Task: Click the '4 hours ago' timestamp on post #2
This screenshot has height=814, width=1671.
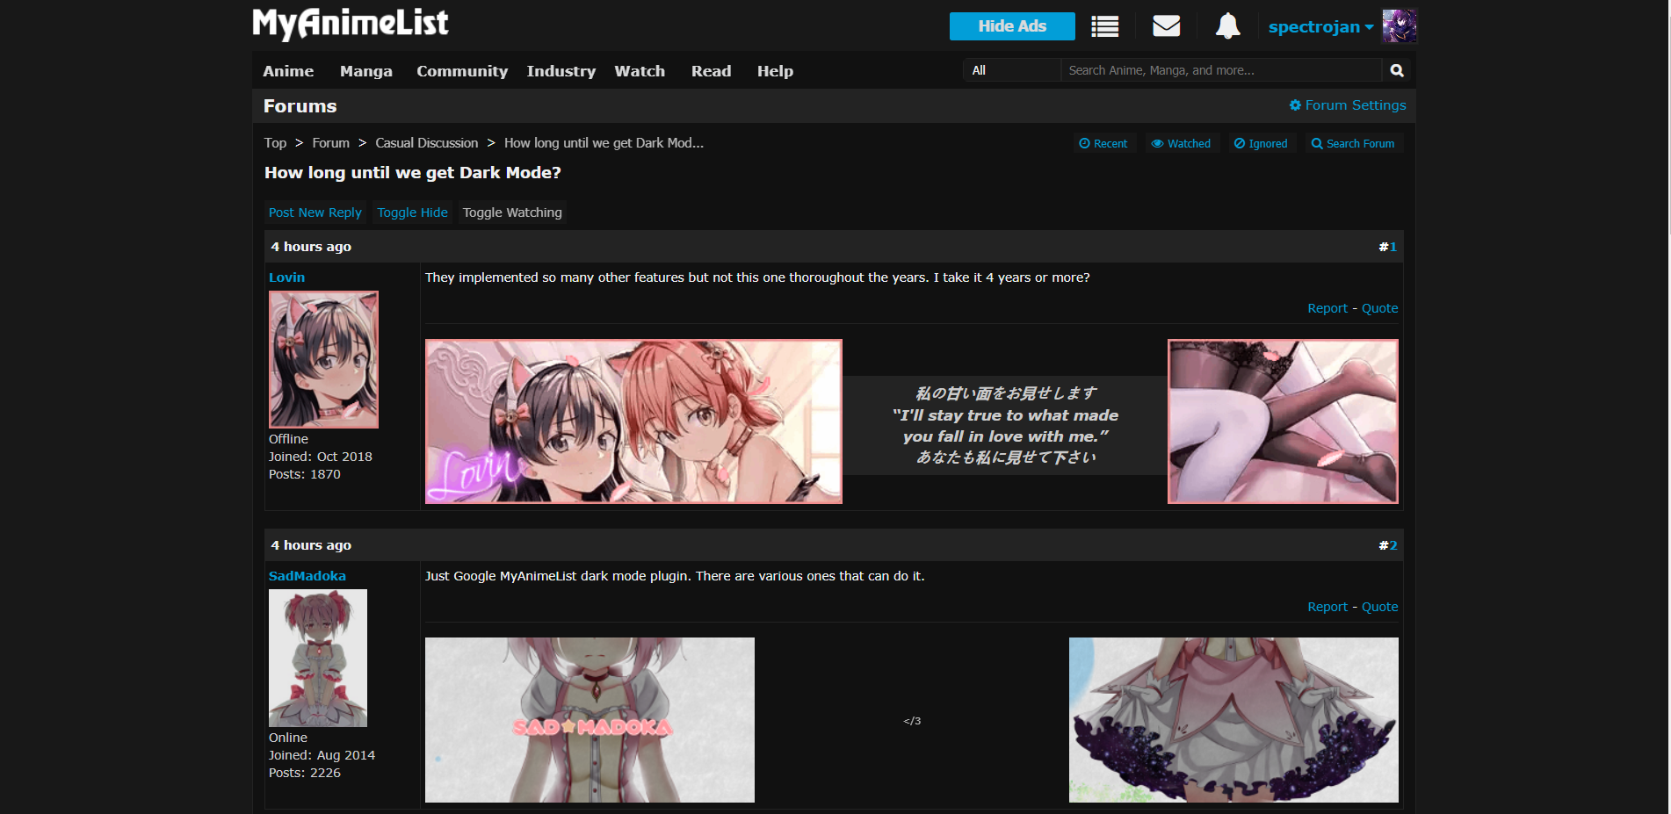Action: click(311, 545)
